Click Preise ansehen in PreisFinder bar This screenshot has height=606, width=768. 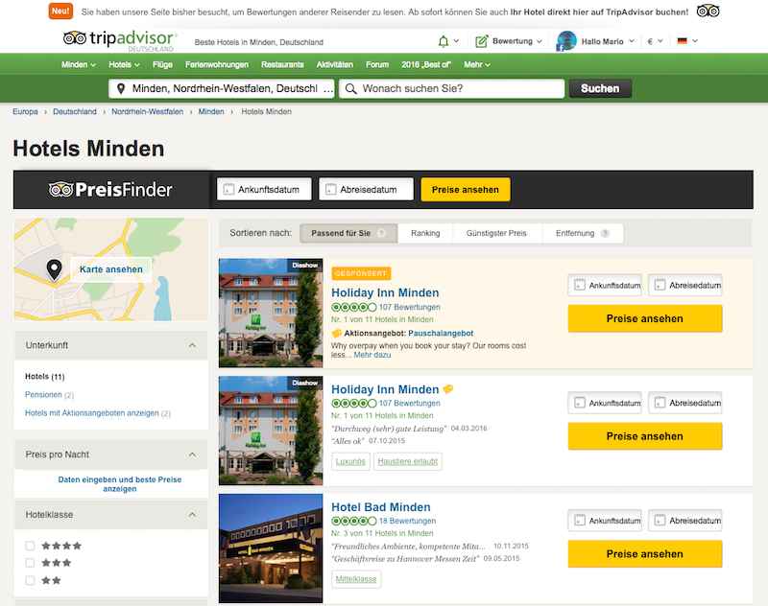pos(466,189)
